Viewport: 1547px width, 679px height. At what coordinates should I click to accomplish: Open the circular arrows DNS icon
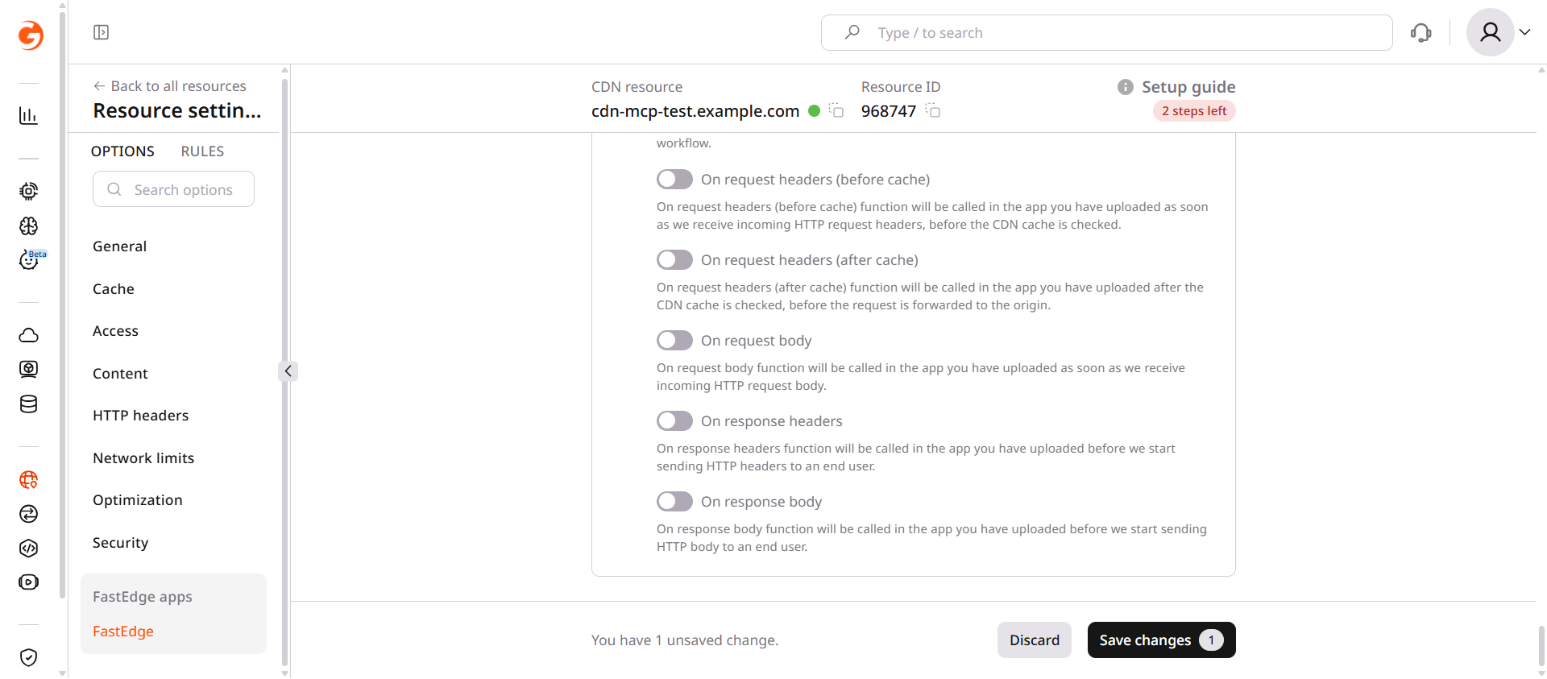click(x=28, y=514)
